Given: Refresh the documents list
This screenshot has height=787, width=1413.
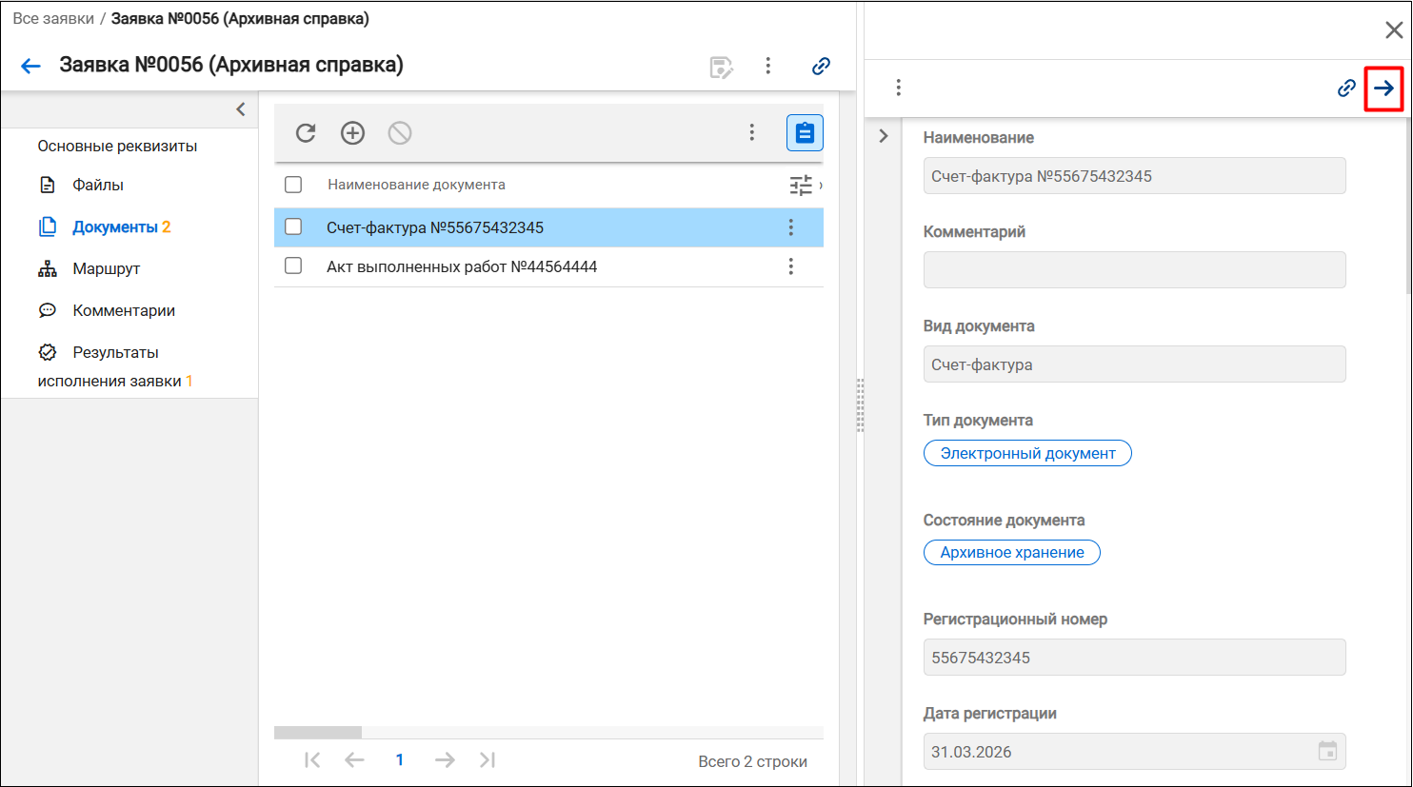Looking at the screenshot, I should tap(306, 133).
